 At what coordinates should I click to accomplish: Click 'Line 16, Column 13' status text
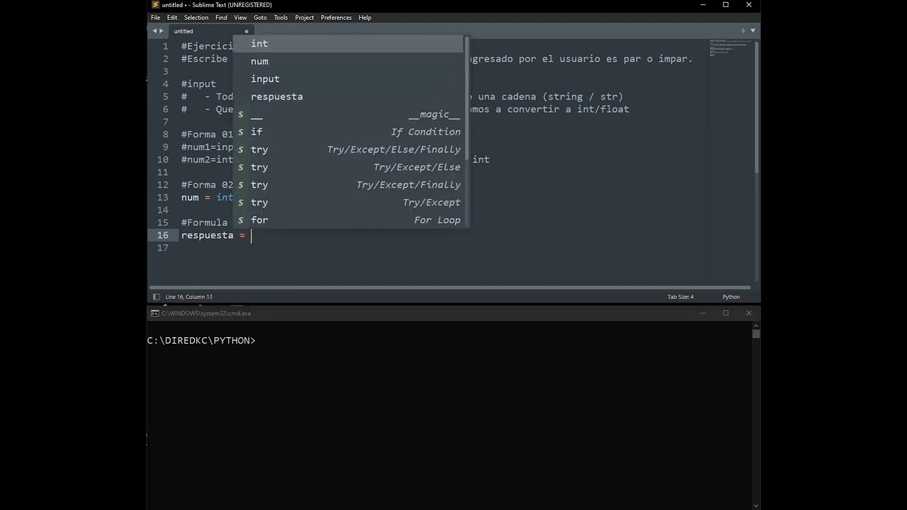click(x=188, y=297)
